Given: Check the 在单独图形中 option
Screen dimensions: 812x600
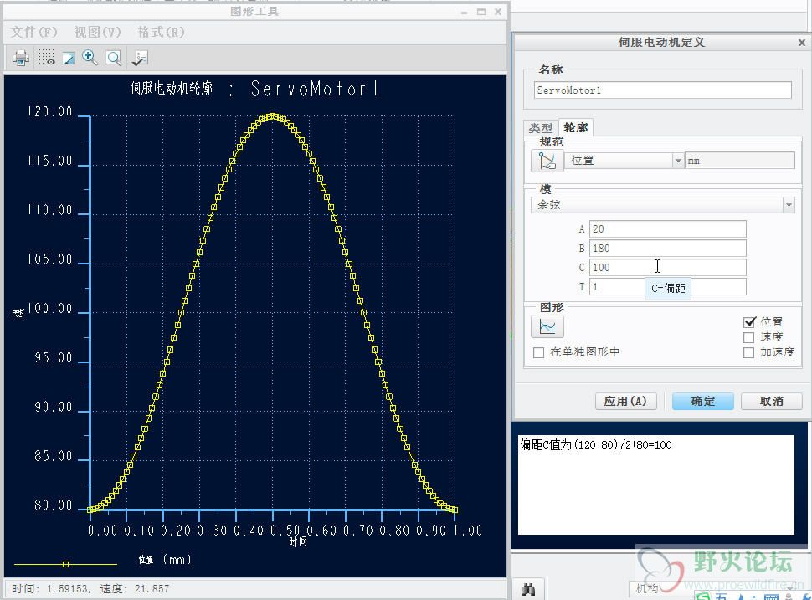Looking at the screenshot, I should 539,353.
